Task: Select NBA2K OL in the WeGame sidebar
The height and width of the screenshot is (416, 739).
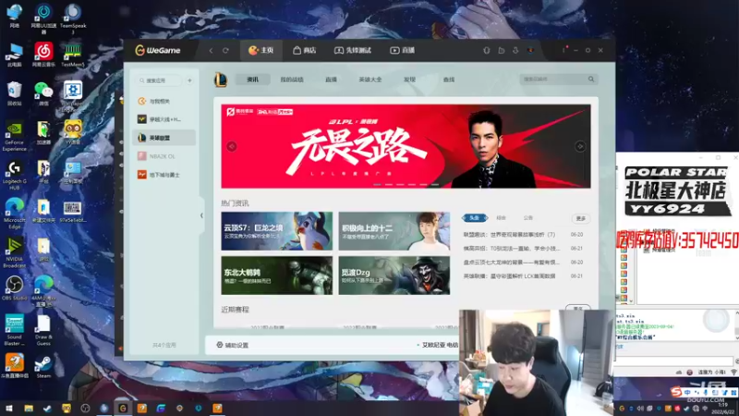Action: pyautogui.click(x=164, y=156)
